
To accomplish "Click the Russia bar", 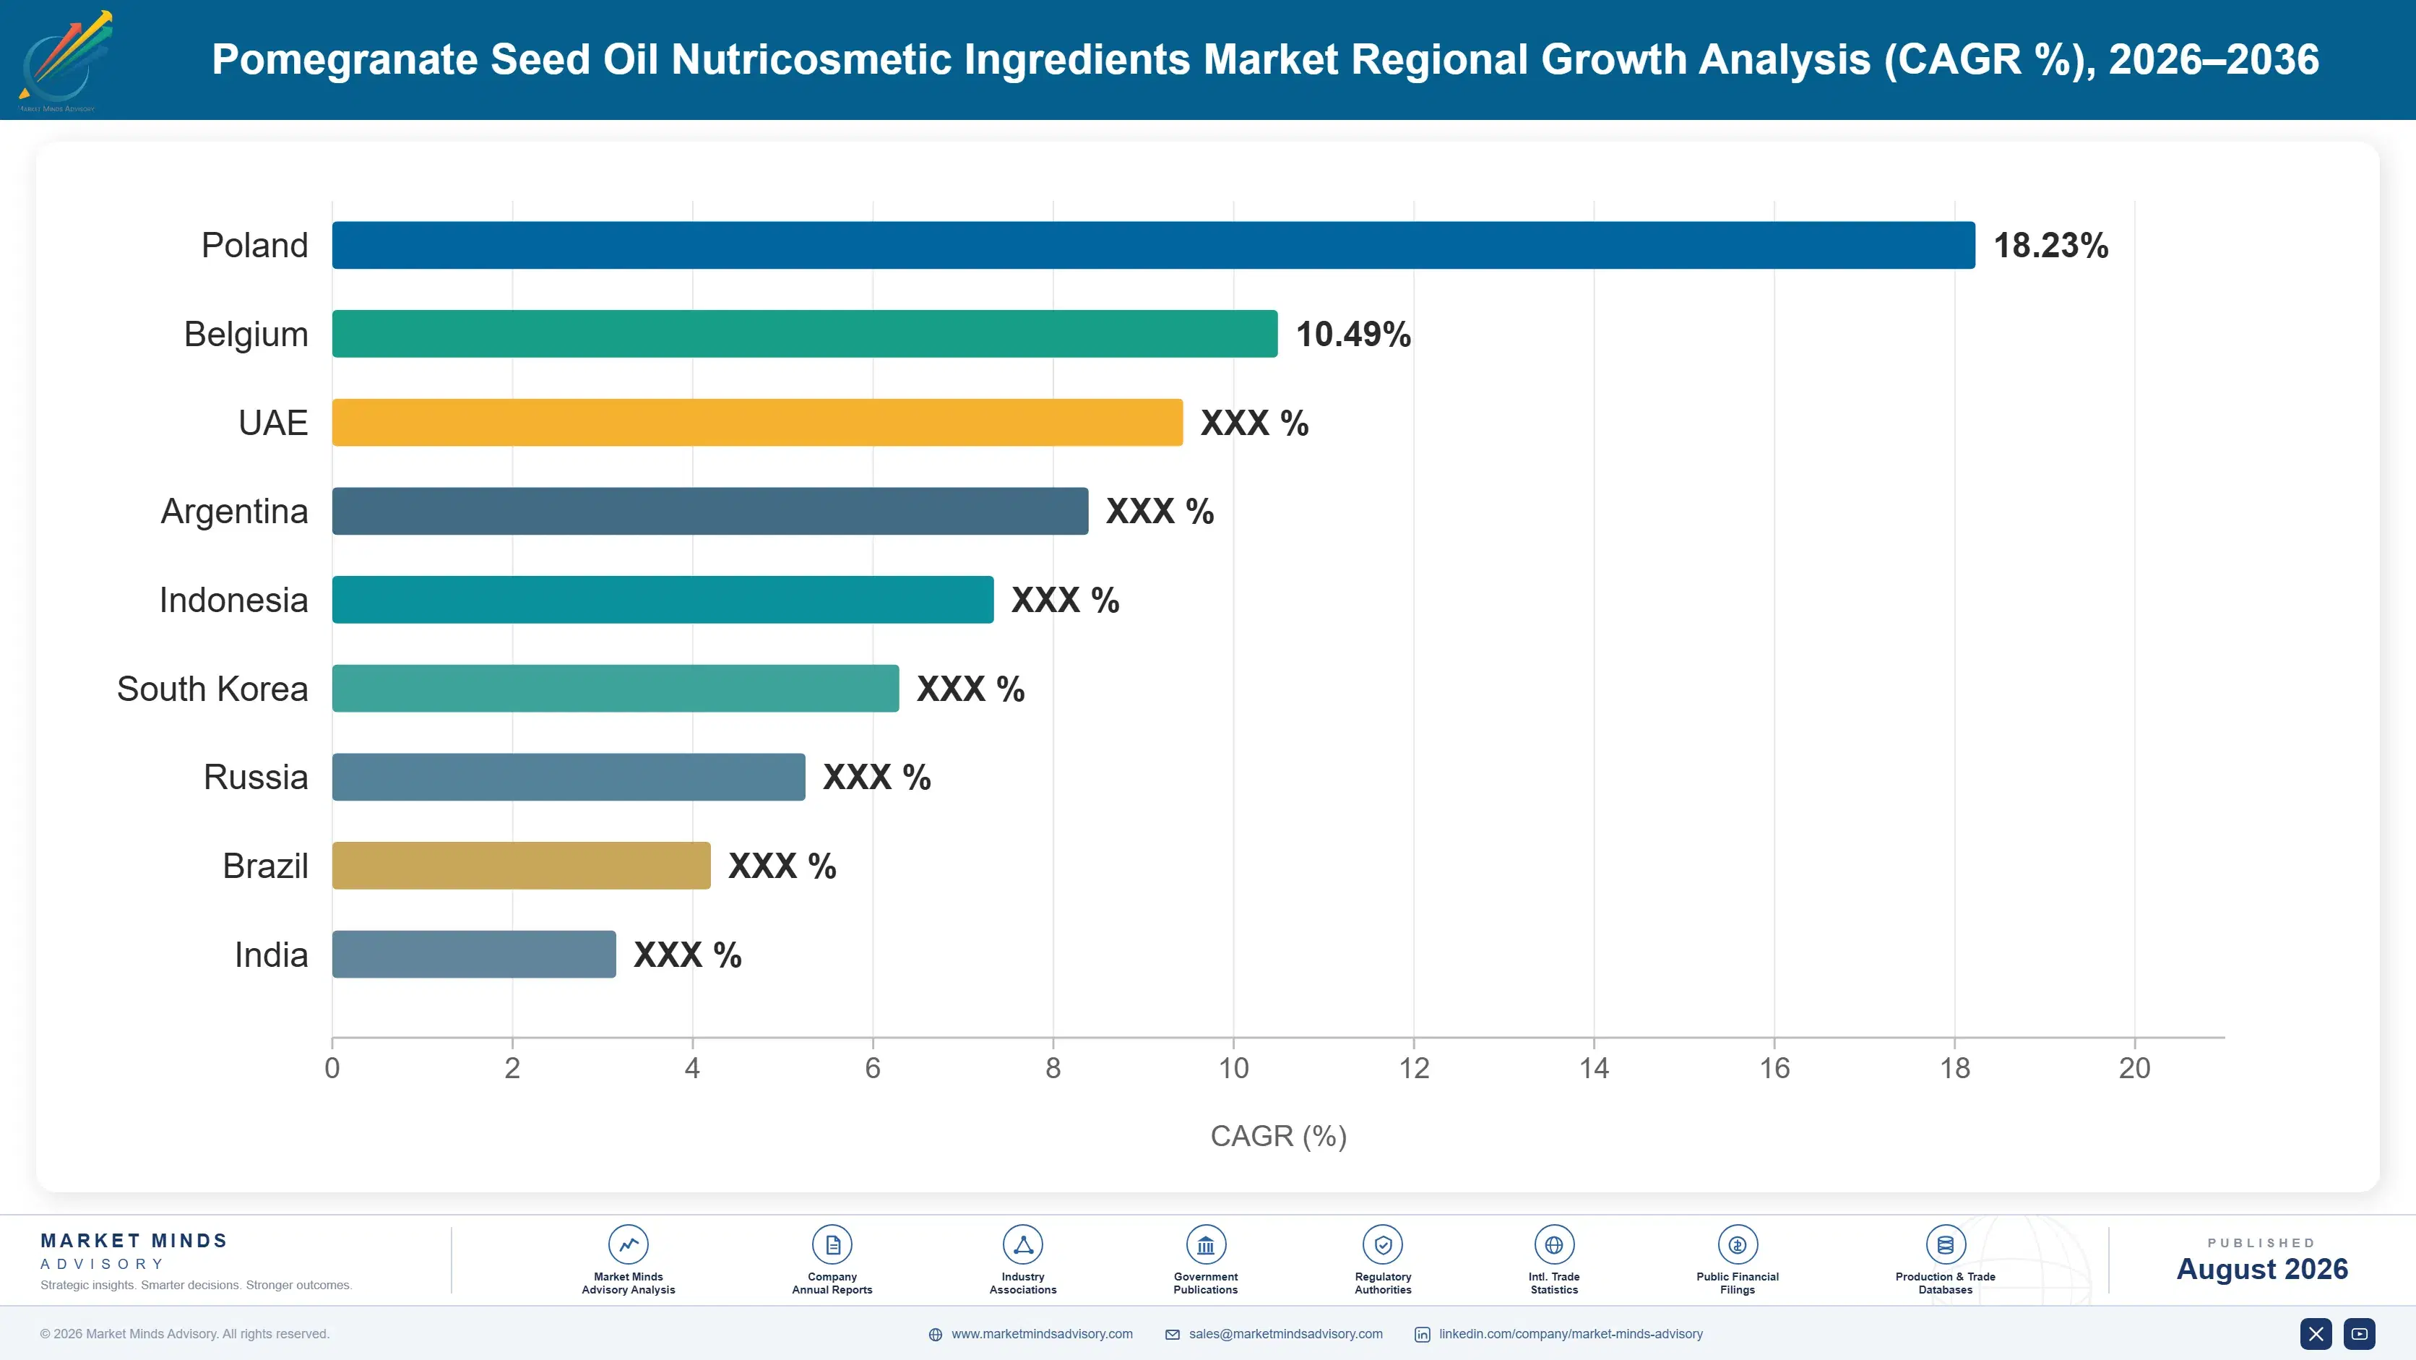I will [x=569, y=777].
